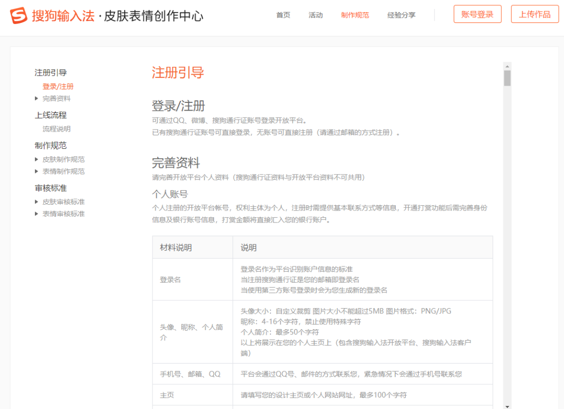The height and width of the screenshot is (409, 564).
Task: Select the 制作规范 navigation item
Action: [355, 15]
